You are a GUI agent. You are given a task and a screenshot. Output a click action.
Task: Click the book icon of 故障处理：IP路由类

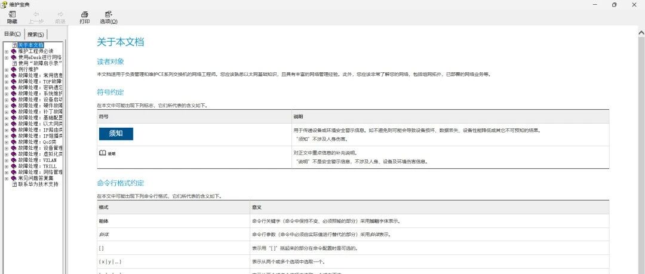point(14,130)
